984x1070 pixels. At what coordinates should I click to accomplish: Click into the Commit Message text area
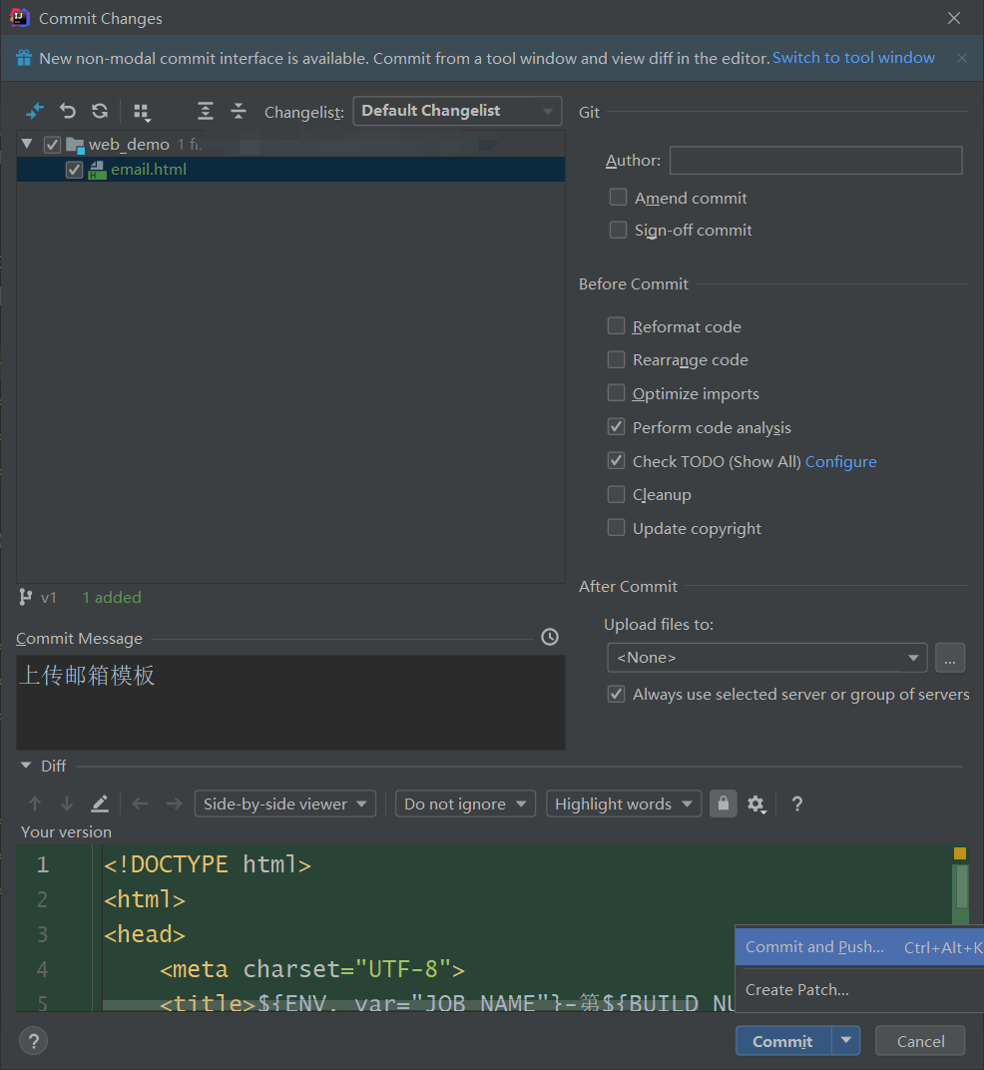290,703
